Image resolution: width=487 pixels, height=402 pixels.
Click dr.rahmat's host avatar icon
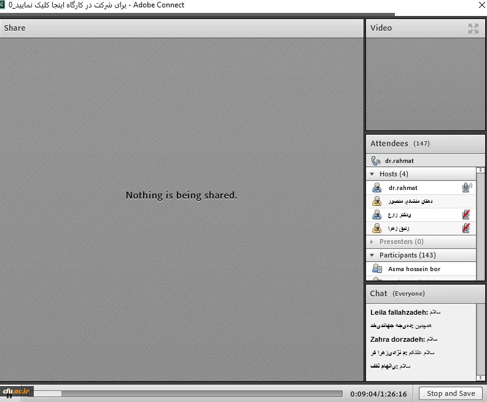(376, 187)
